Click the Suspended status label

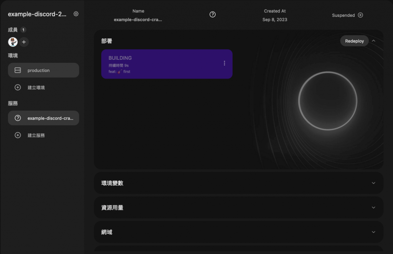click(343, 15)
